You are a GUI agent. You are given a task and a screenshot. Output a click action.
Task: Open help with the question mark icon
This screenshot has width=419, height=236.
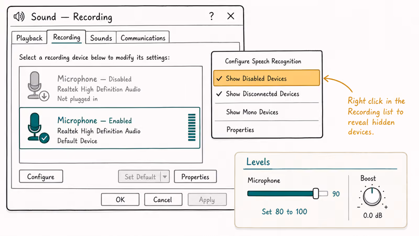click(x=212, y=16)
